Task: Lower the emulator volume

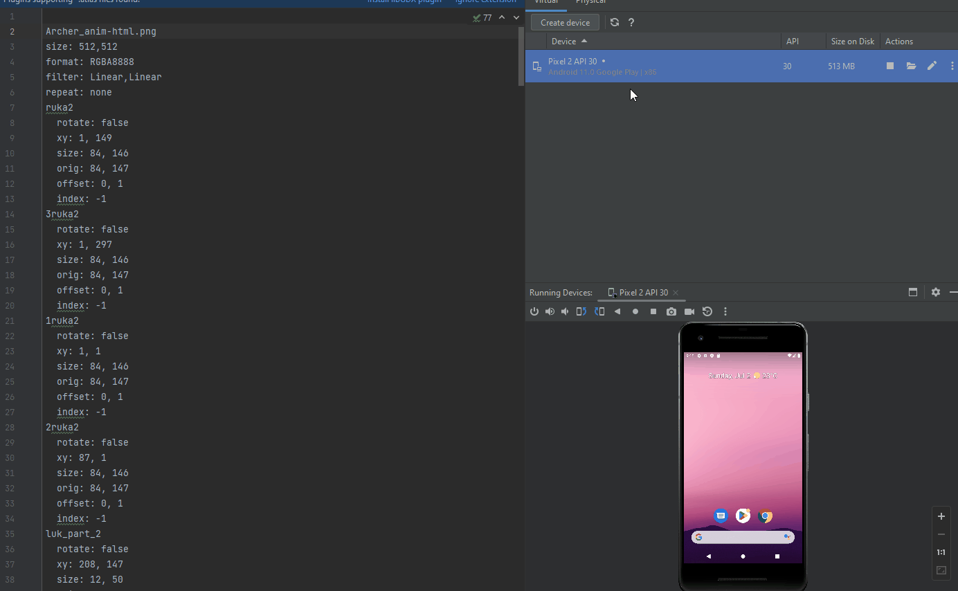Action: (565, 311)
